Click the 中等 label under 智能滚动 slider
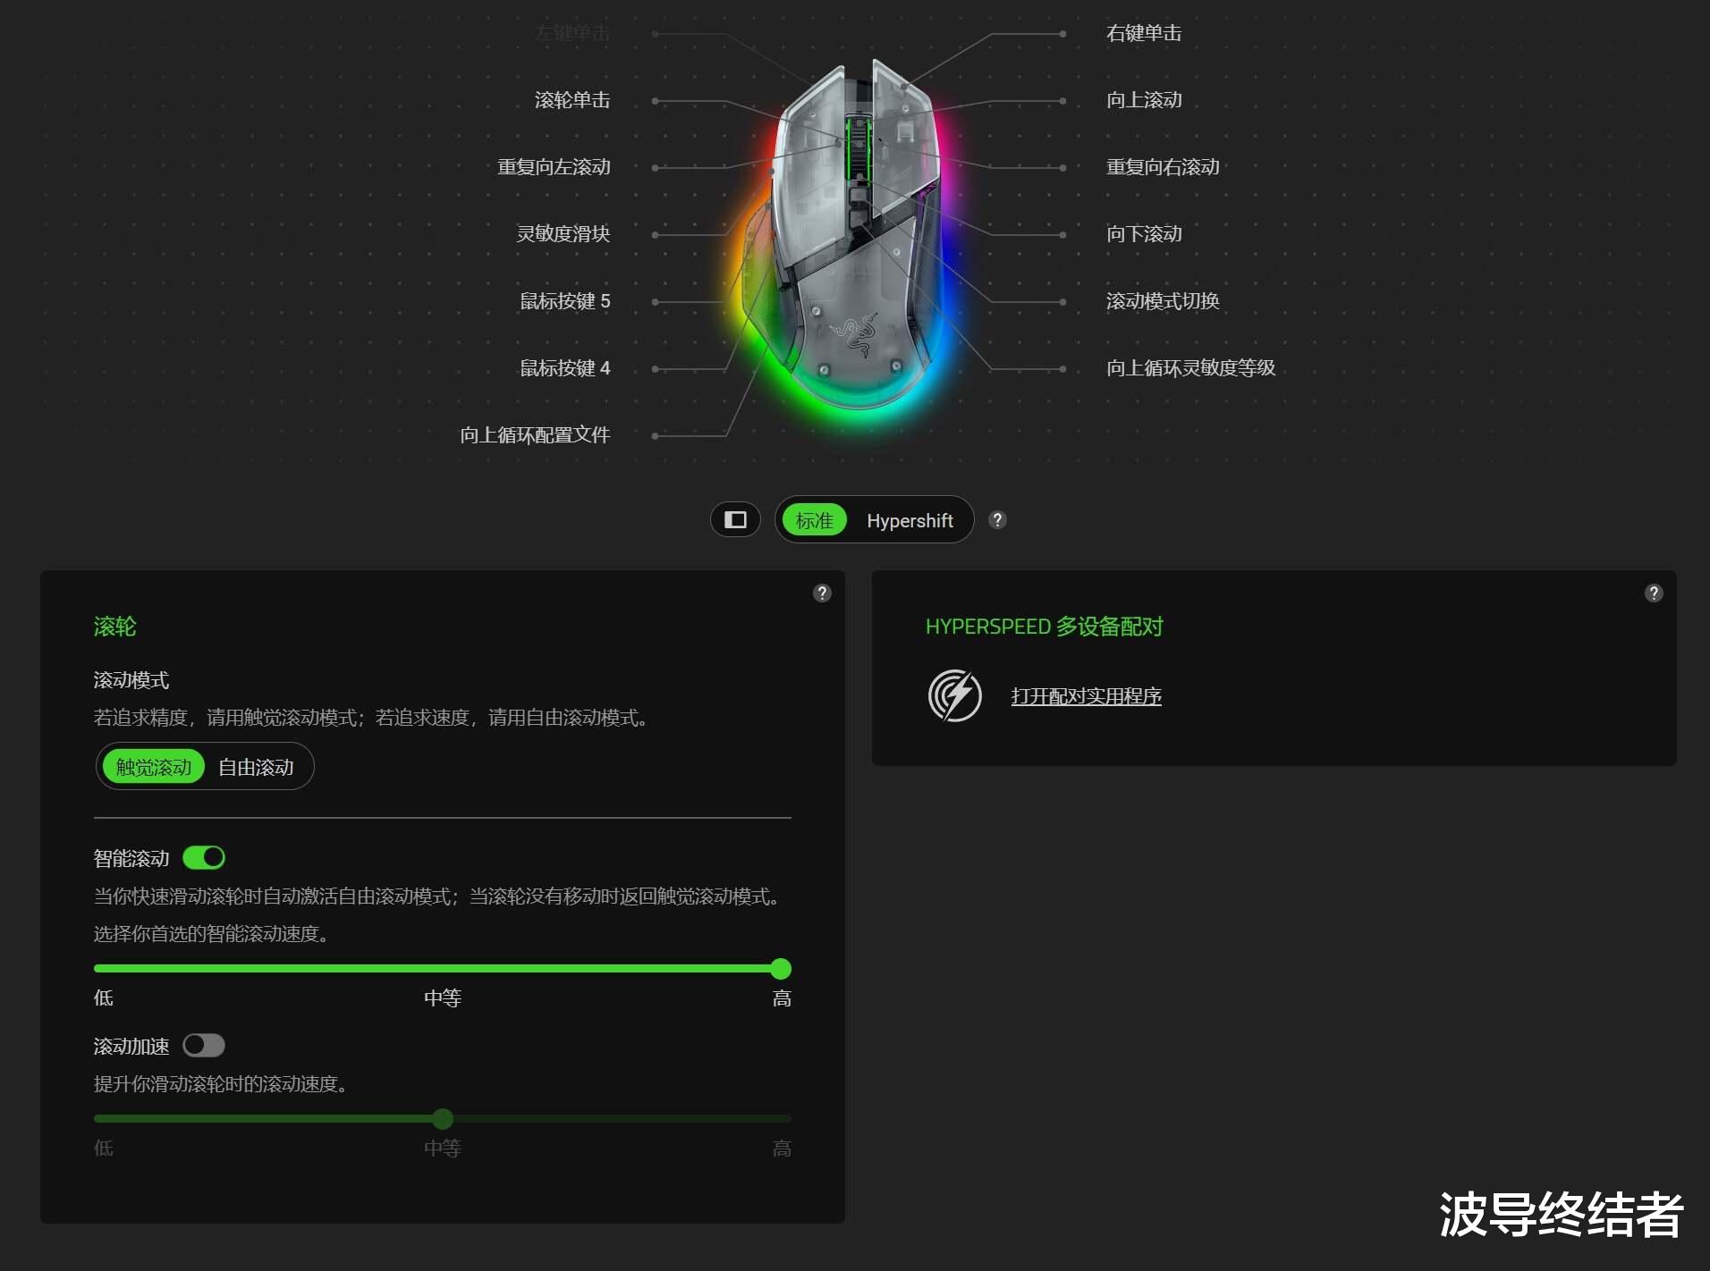This screenshot has height=1271, width=1710. click(x=443, y=998)
